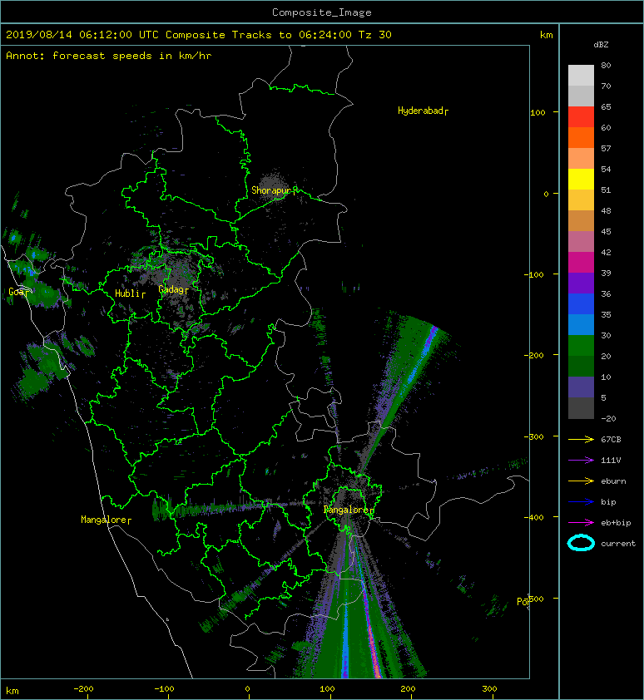Click the current legend label

click(x=618, y=544)
